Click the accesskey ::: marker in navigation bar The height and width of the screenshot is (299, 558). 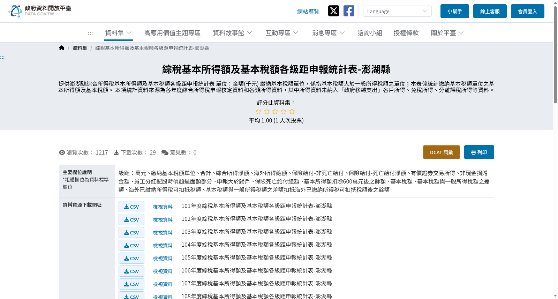pos(90,33)
